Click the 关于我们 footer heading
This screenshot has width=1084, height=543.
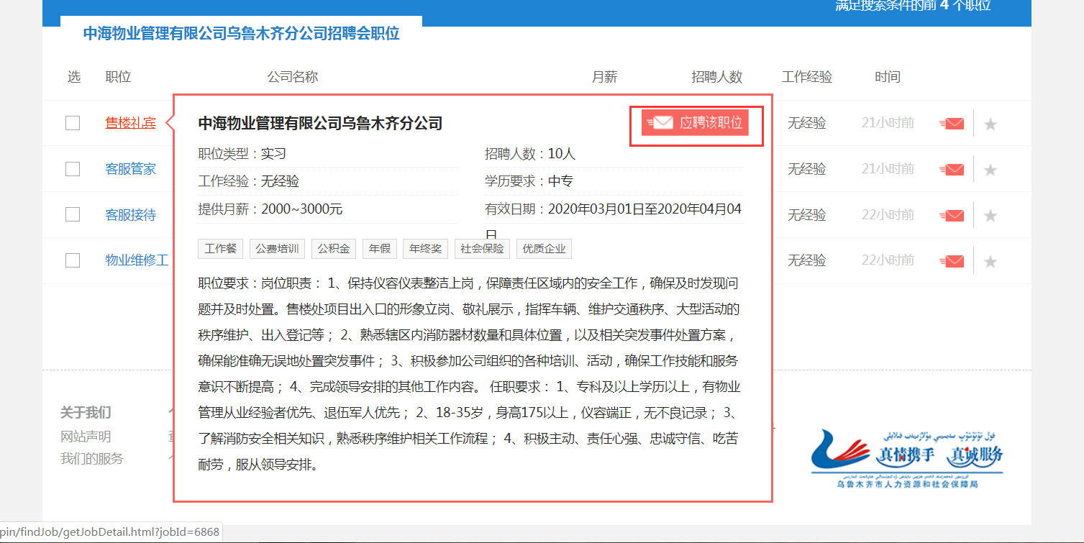pos(86,413)
